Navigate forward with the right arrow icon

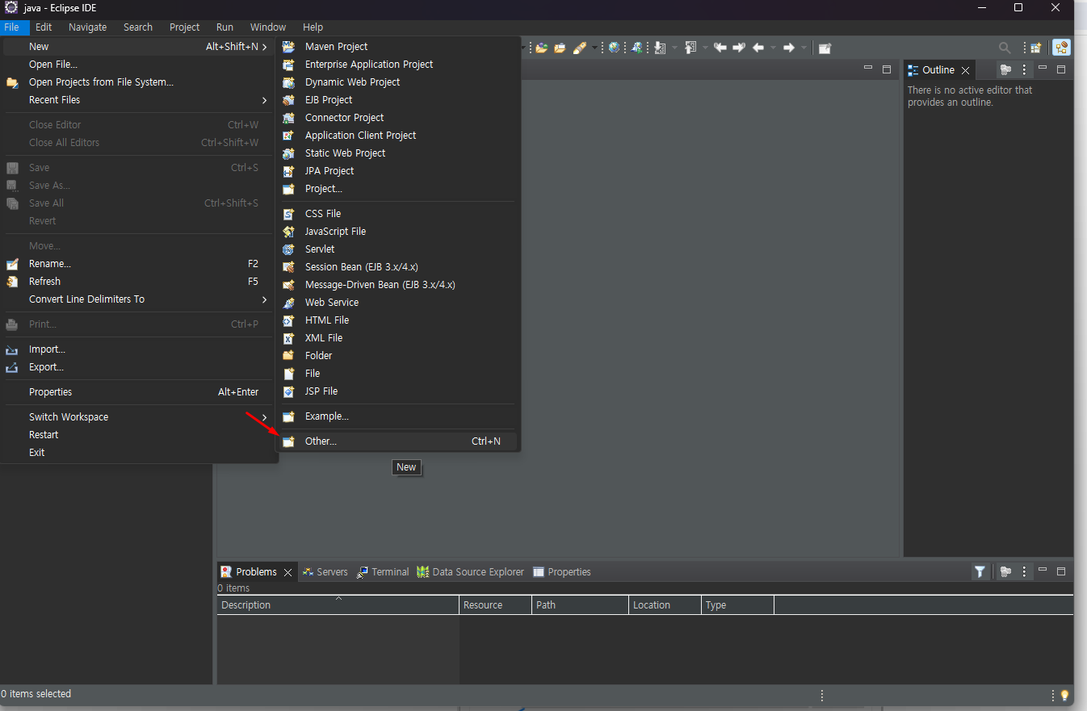(789, 48)
